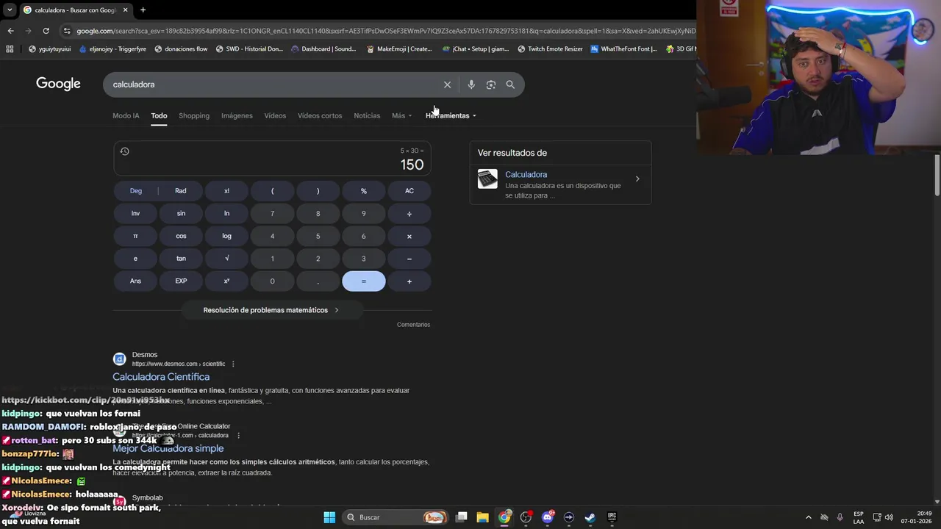Select the Shopping results tab
The width and height of the screenshot is (941, 529).
click(194, 115)
